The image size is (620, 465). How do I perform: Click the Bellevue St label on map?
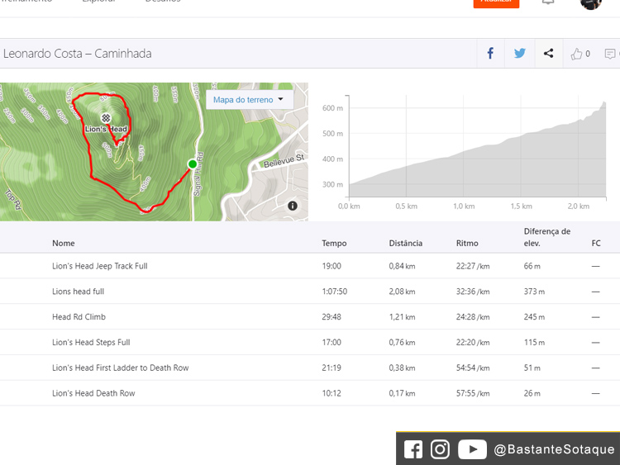coord(284,160)
